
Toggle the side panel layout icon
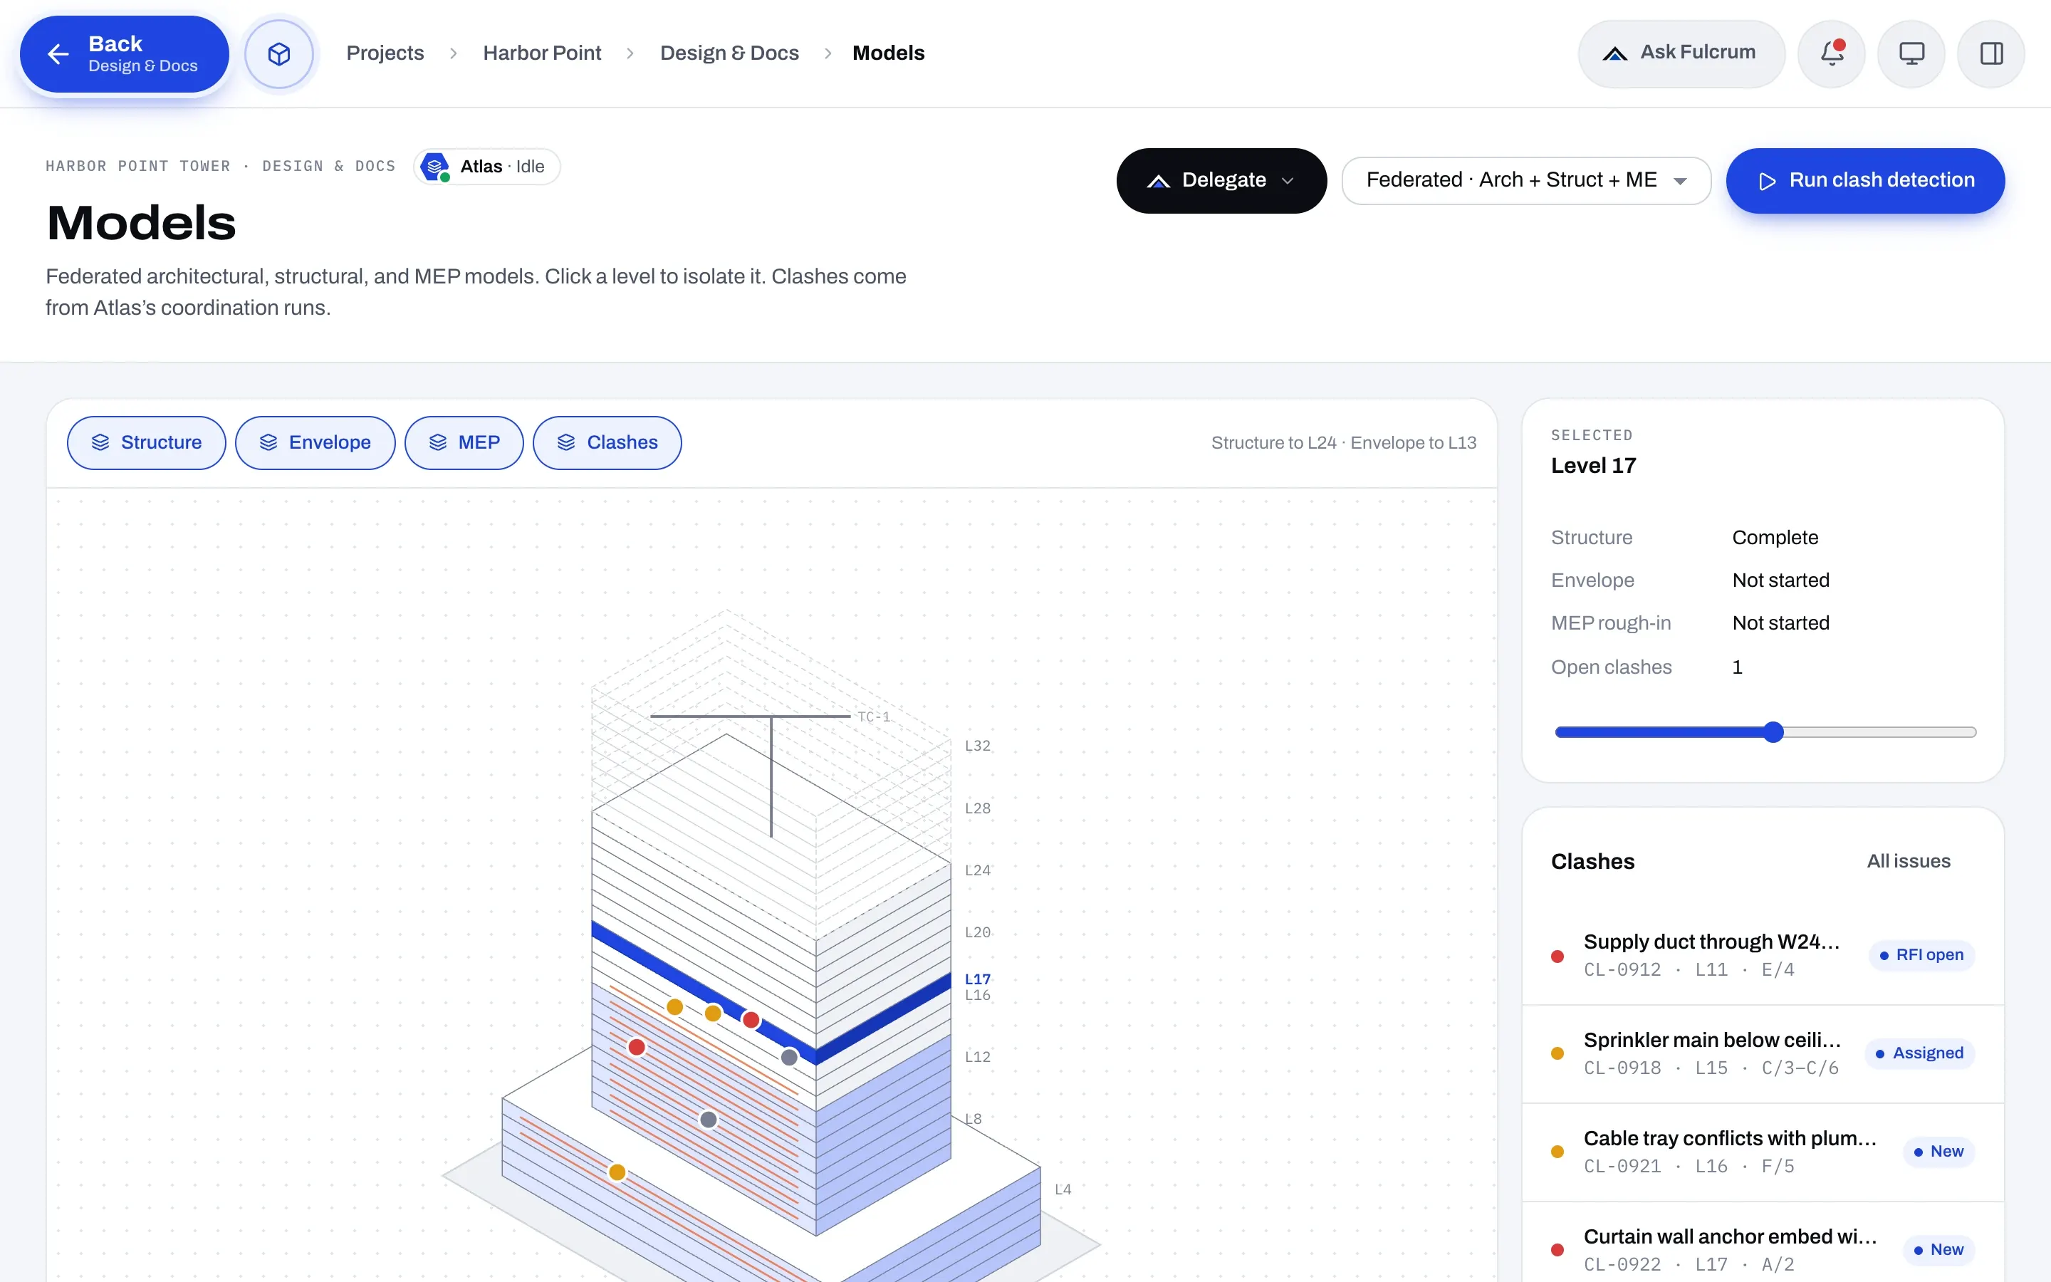coord(1991,53)
